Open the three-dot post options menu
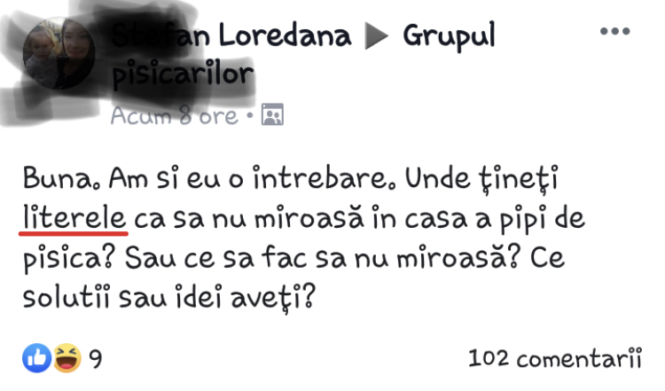Screen dimensions: 665x391 (615, 31)
